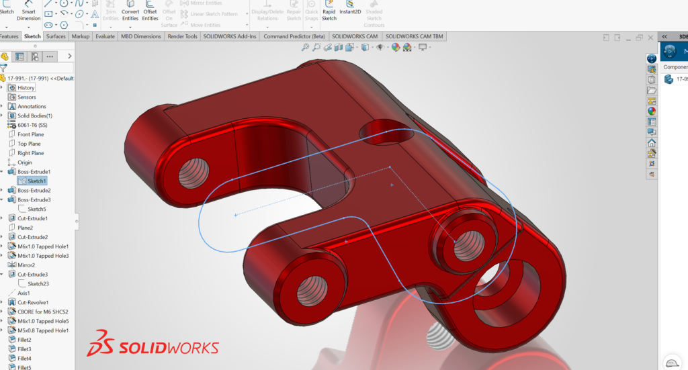Click the View Settings monitor icon

(423, 47)
